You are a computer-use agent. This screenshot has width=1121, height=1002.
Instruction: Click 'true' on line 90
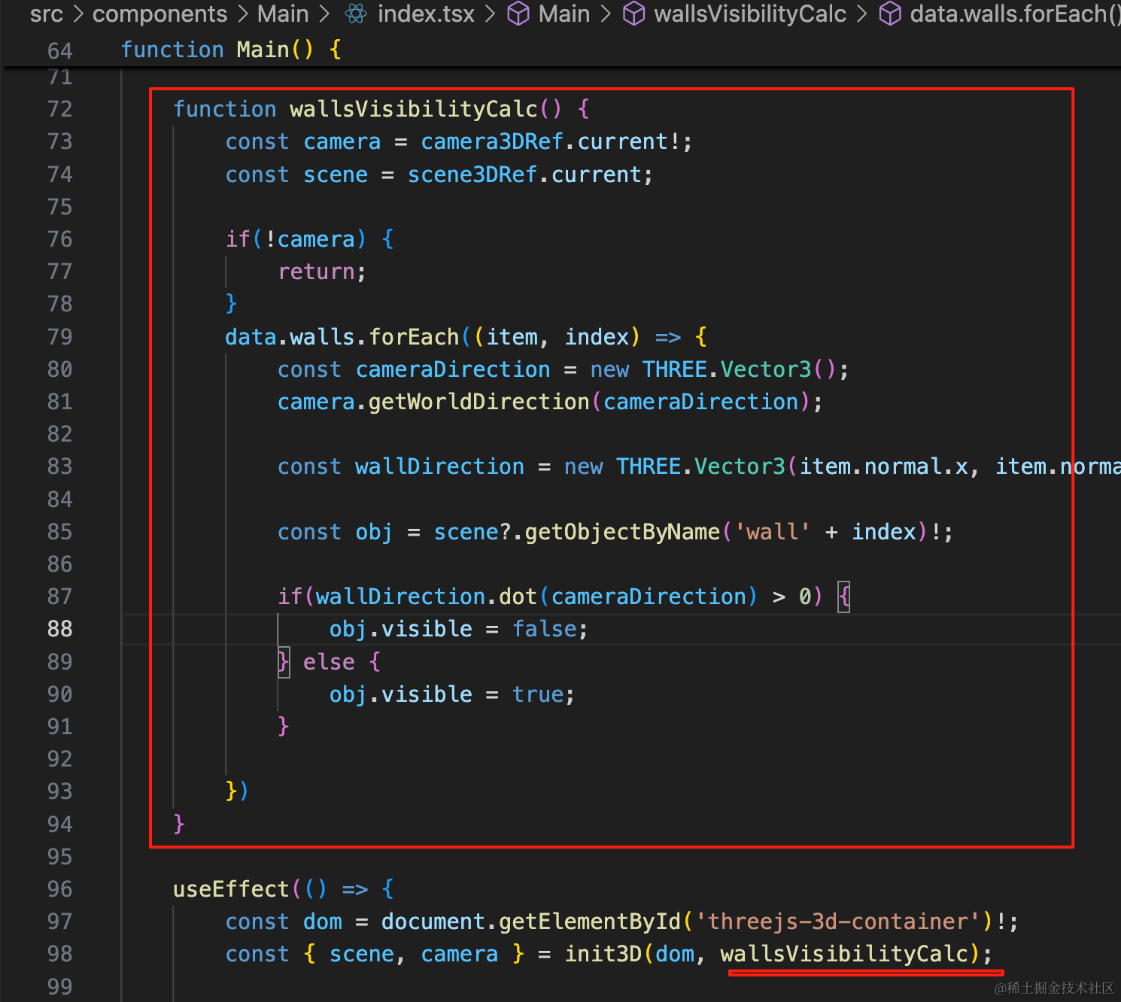click(538, 694)
